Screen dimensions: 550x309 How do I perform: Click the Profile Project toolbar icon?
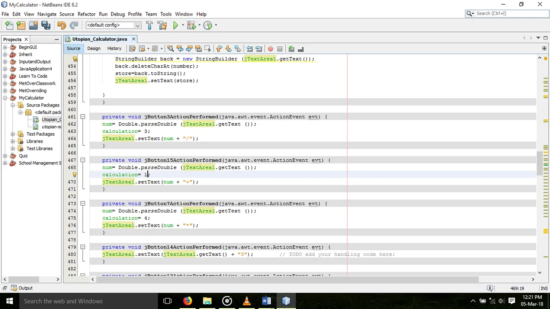pyautogui.click(x=208, y=25)
